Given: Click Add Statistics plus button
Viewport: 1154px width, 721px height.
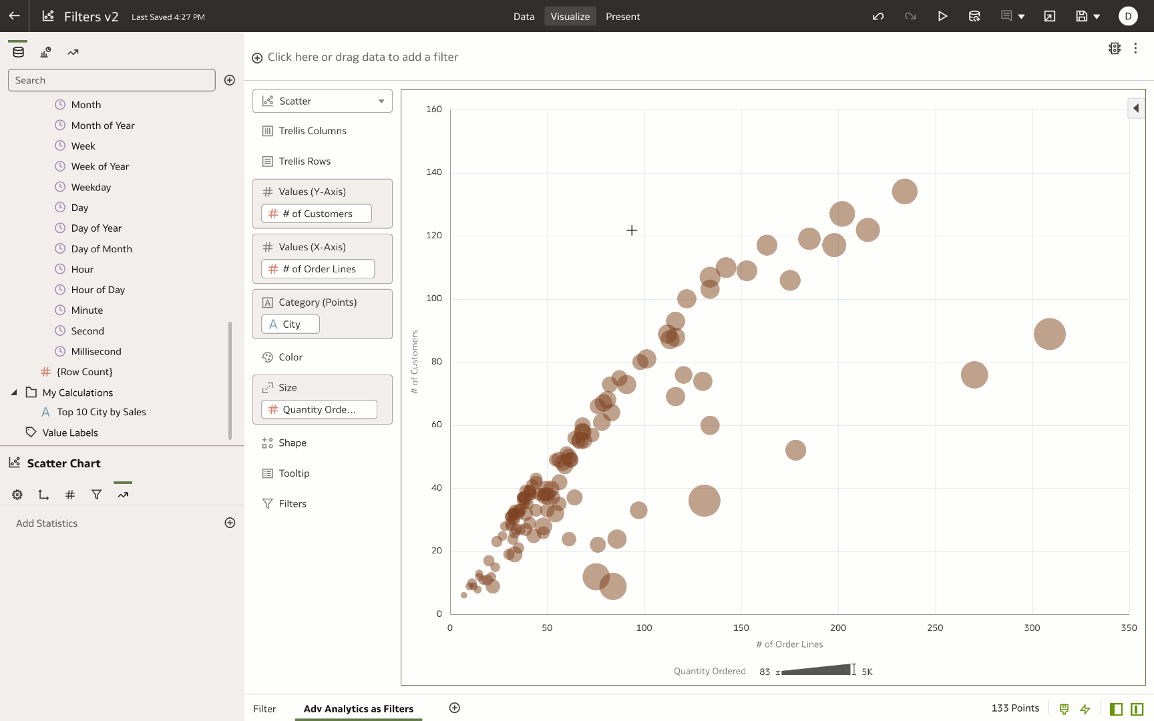Looking at the screenshot, I should click(x=230, y=523).
